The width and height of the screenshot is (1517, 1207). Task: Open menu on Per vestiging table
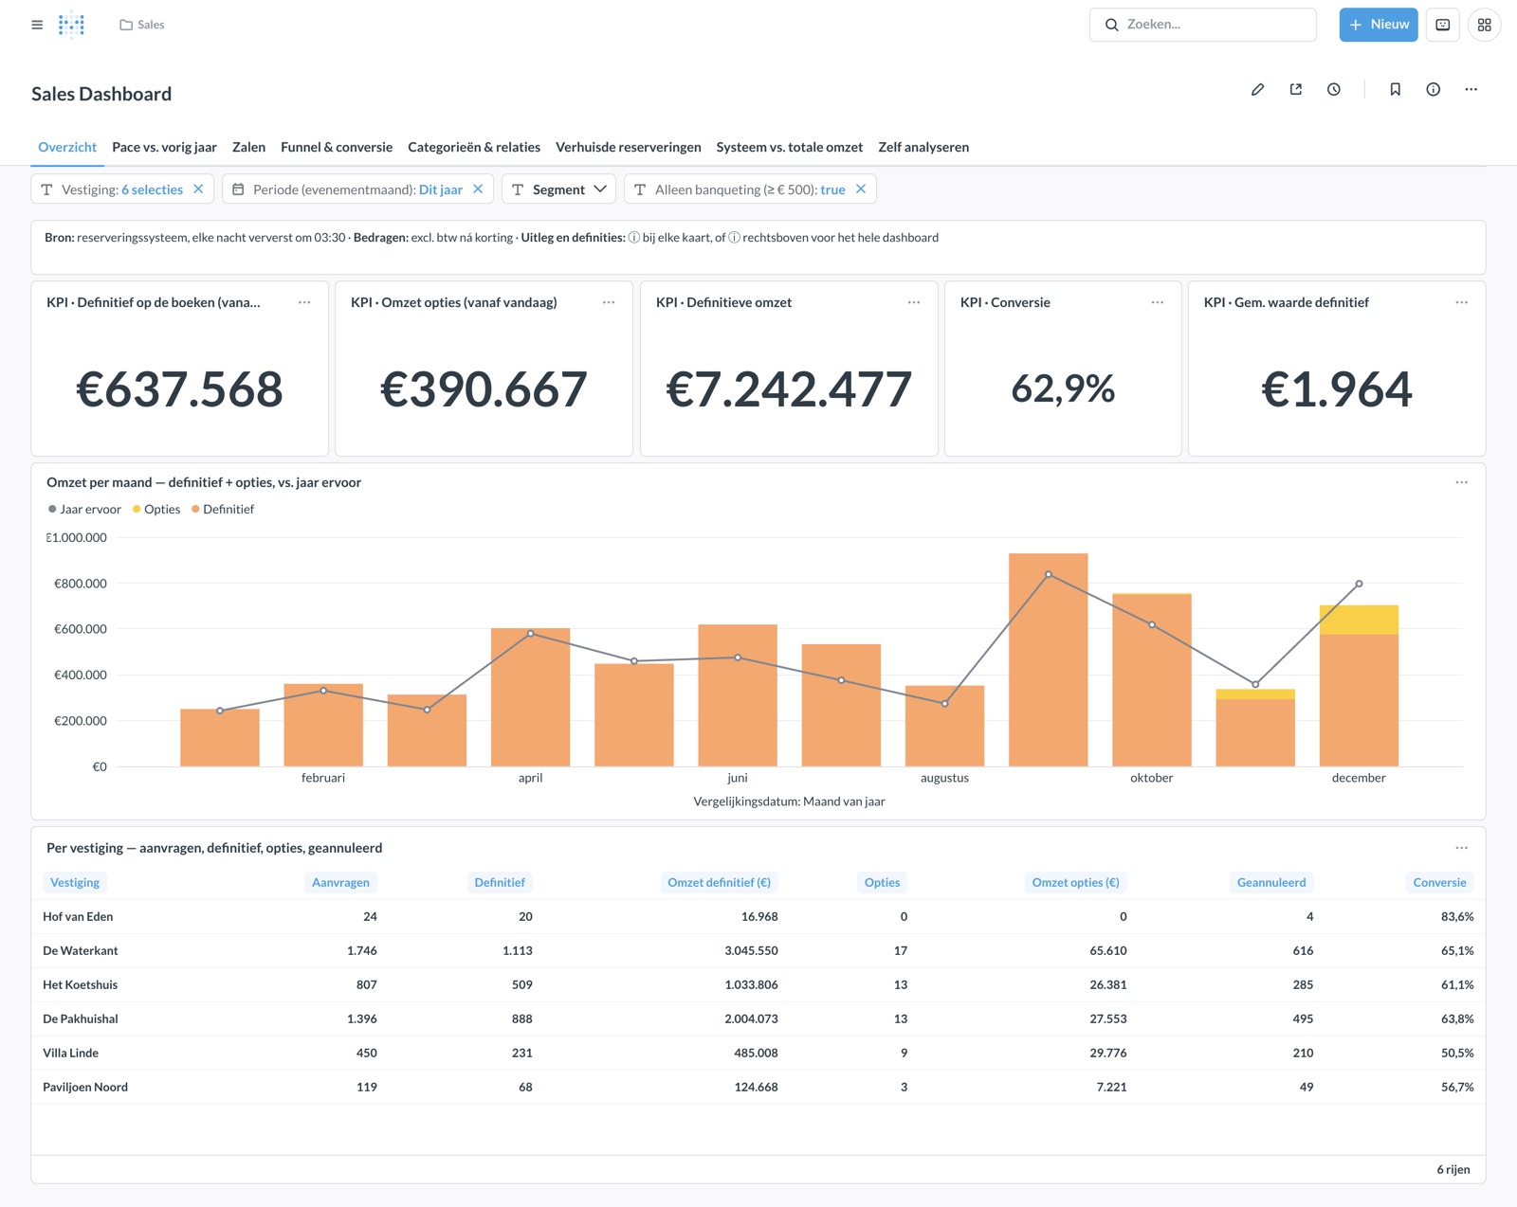click(x=1462, y=848)
